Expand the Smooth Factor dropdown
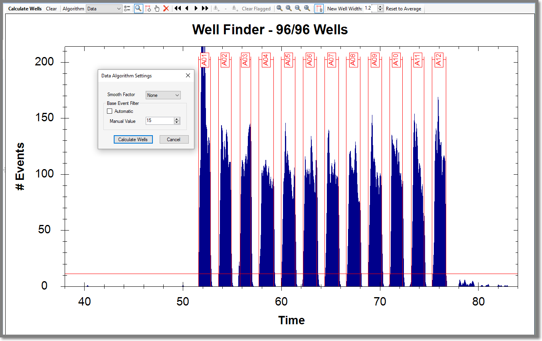The height and width of the screenshot is (341, 542). [163, 95]
